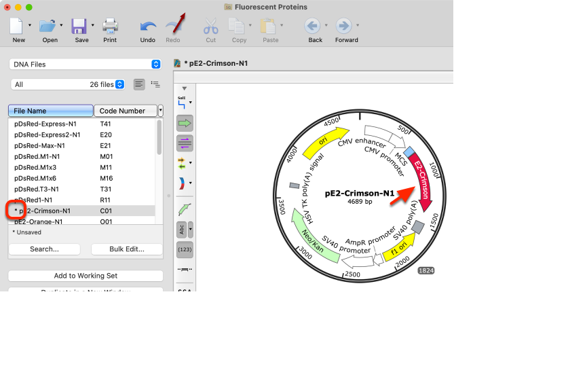Click the Back arrow icon
Viewport: 587px width, 377px height.
click(x=312, y=26)
